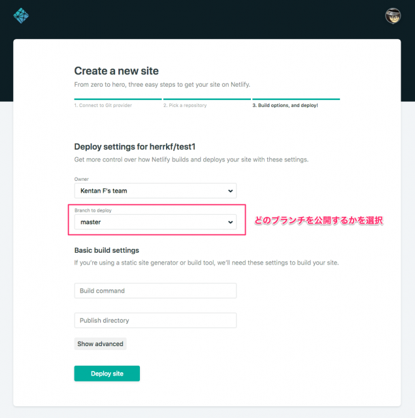The height and width of the screenshot is (418, 415).
Task: Click the Owner field label
Action: point(81,179)
